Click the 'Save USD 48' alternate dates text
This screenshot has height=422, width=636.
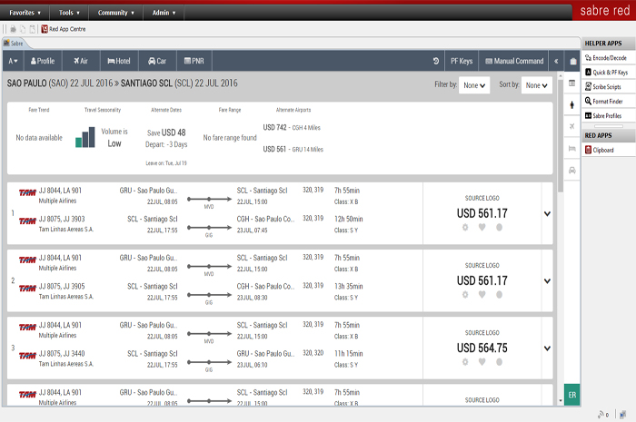coord(166,132)
